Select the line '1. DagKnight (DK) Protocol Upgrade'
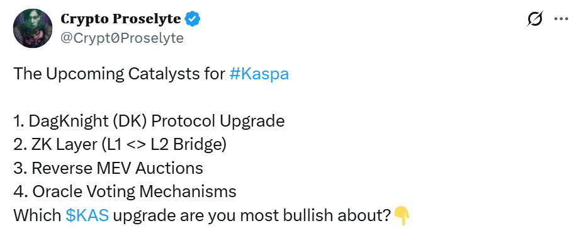This screenshot has width=581, height=228. [x=149, y=121]
